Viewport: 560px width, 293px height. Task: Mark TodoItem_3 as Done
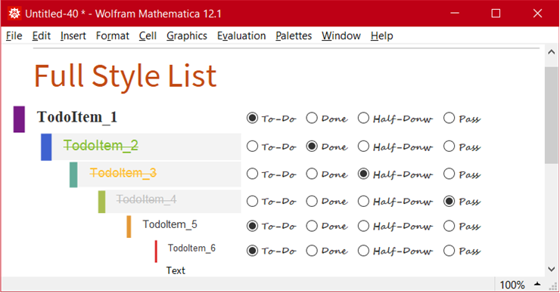pos(312,174)
